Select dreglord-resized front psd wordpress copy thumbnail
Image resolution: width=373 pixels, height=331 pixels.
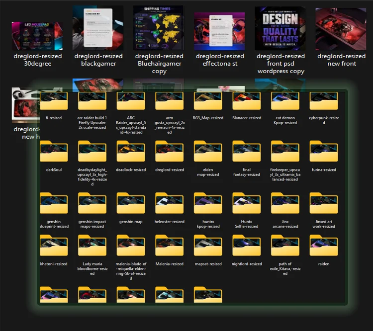pos(280,28)
